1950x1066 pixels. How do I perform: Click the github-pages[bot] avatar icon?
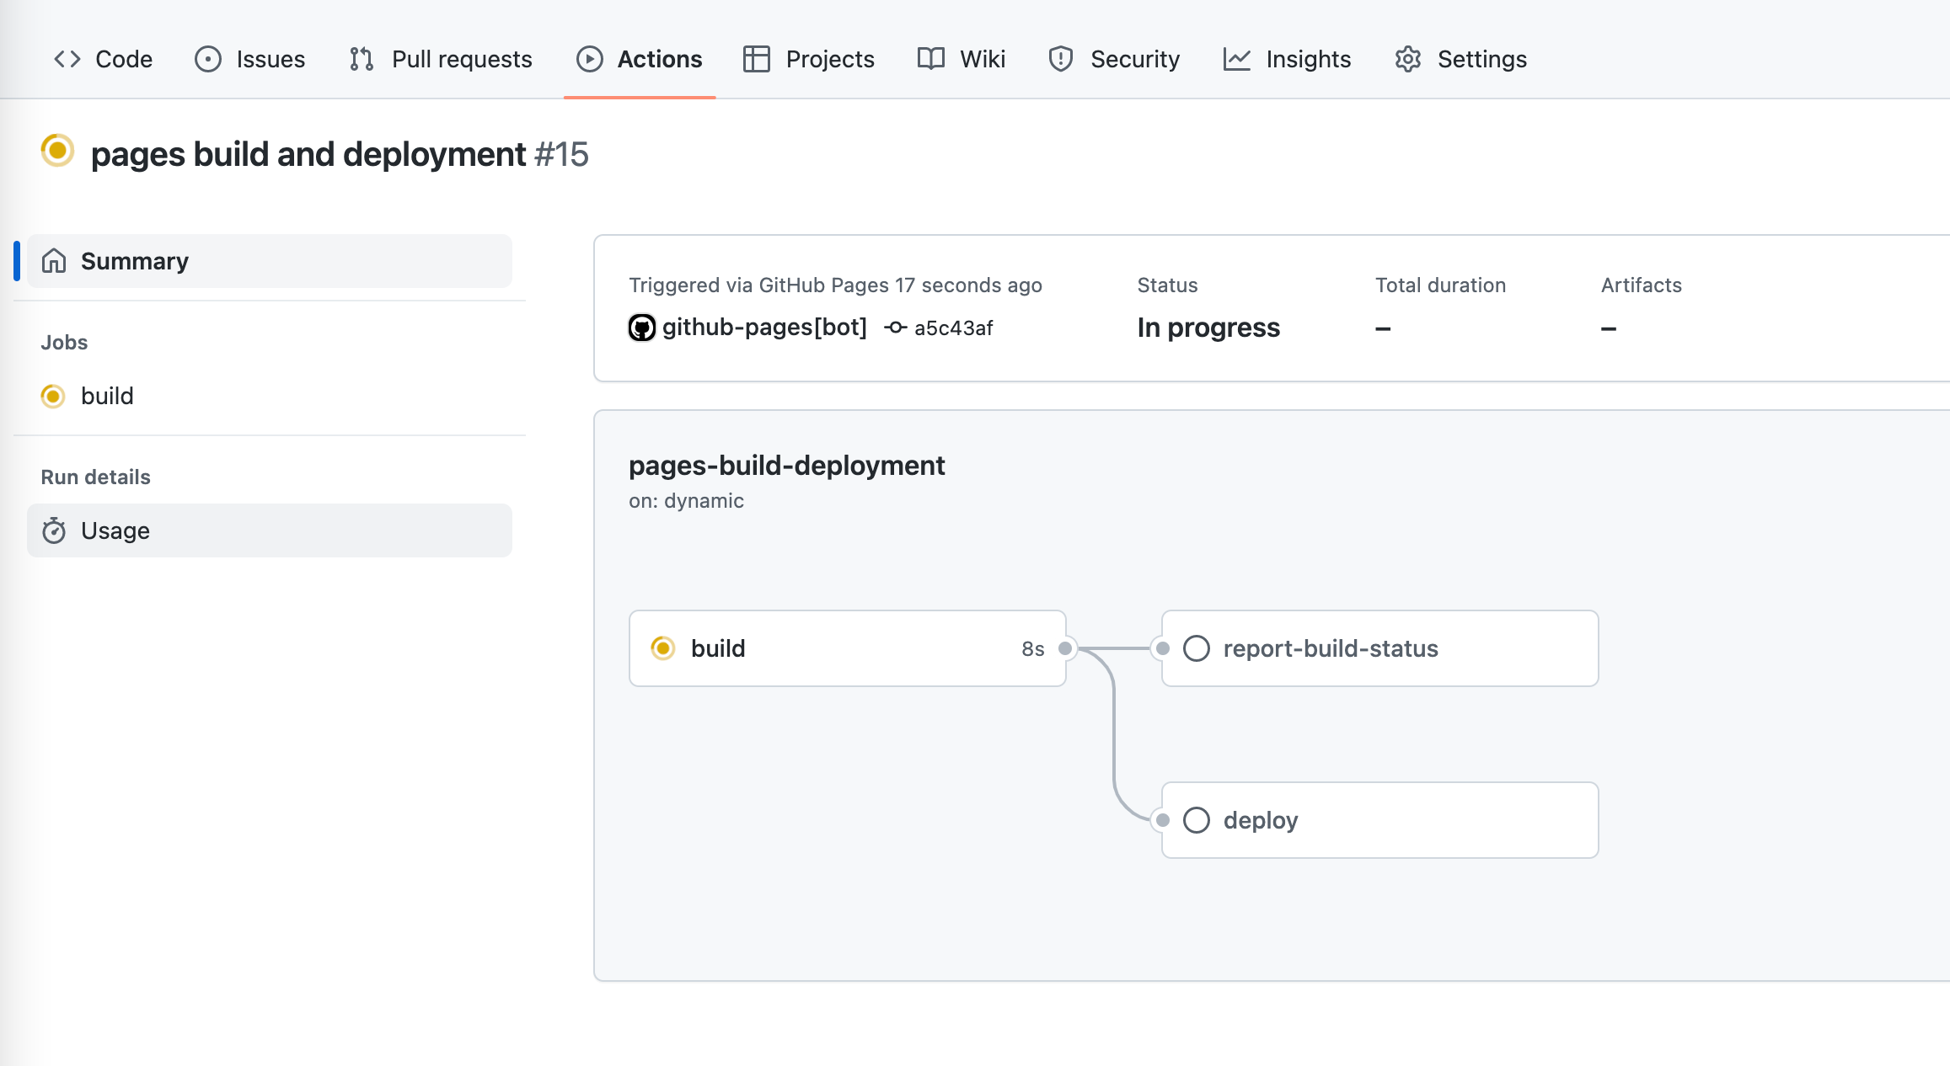[642, 328]
